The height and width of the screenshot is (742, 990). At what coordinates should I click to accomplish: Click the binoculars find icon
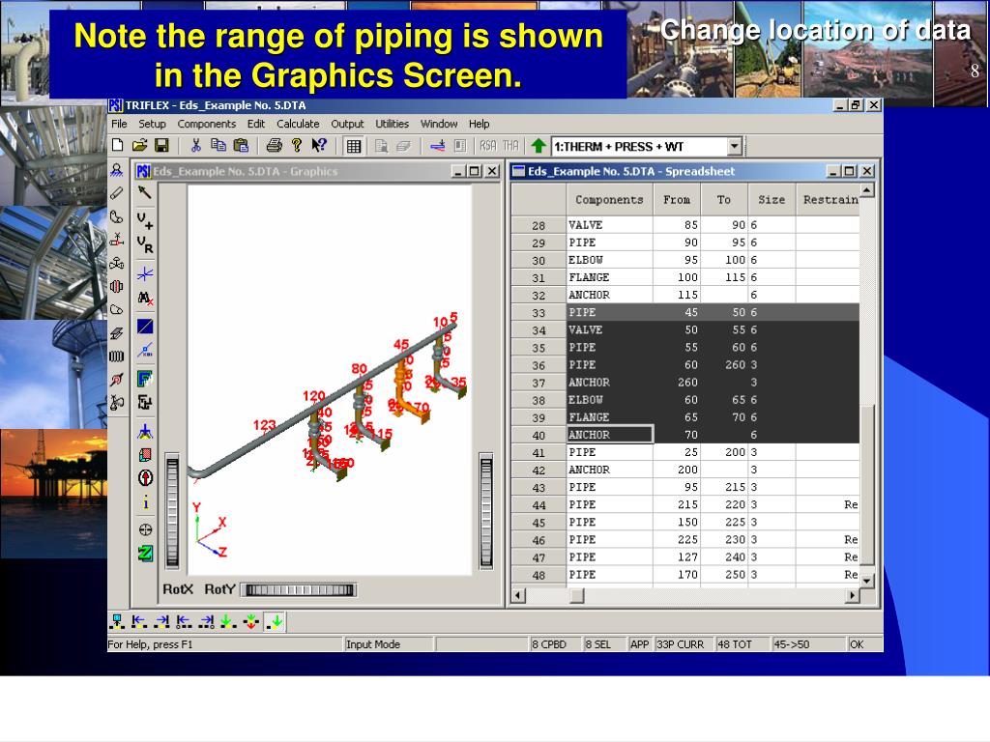click(145, 298)
